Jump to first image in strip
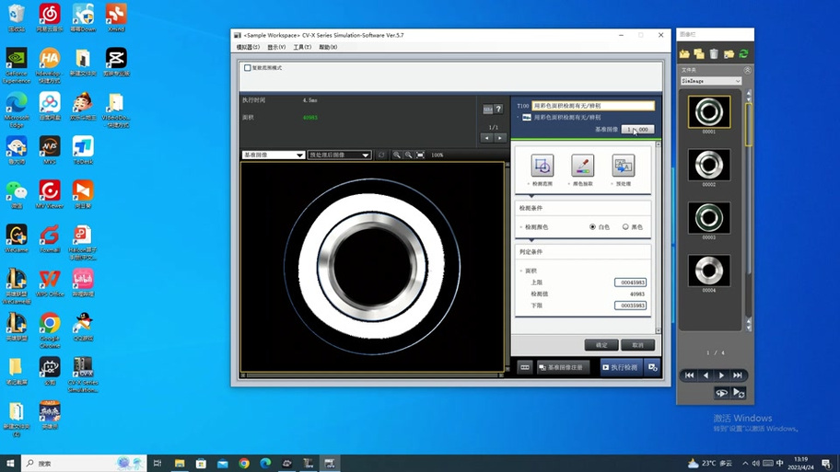The height and width of the screenshot is (472, 840). pyautogui.click(x=690, y=375)
